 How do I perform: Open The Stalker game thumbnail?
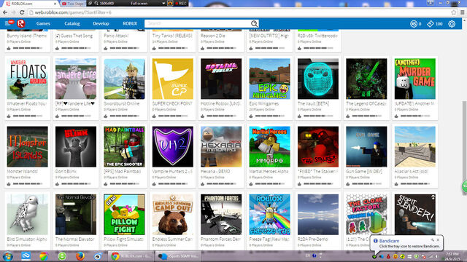(318, 147)
